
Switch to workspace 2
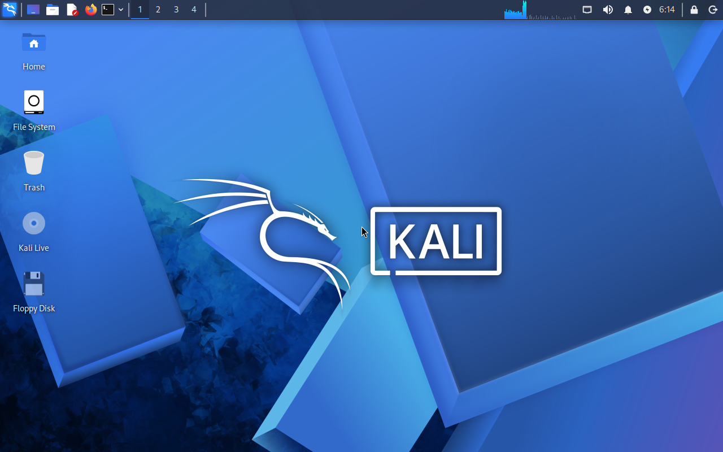158,10
